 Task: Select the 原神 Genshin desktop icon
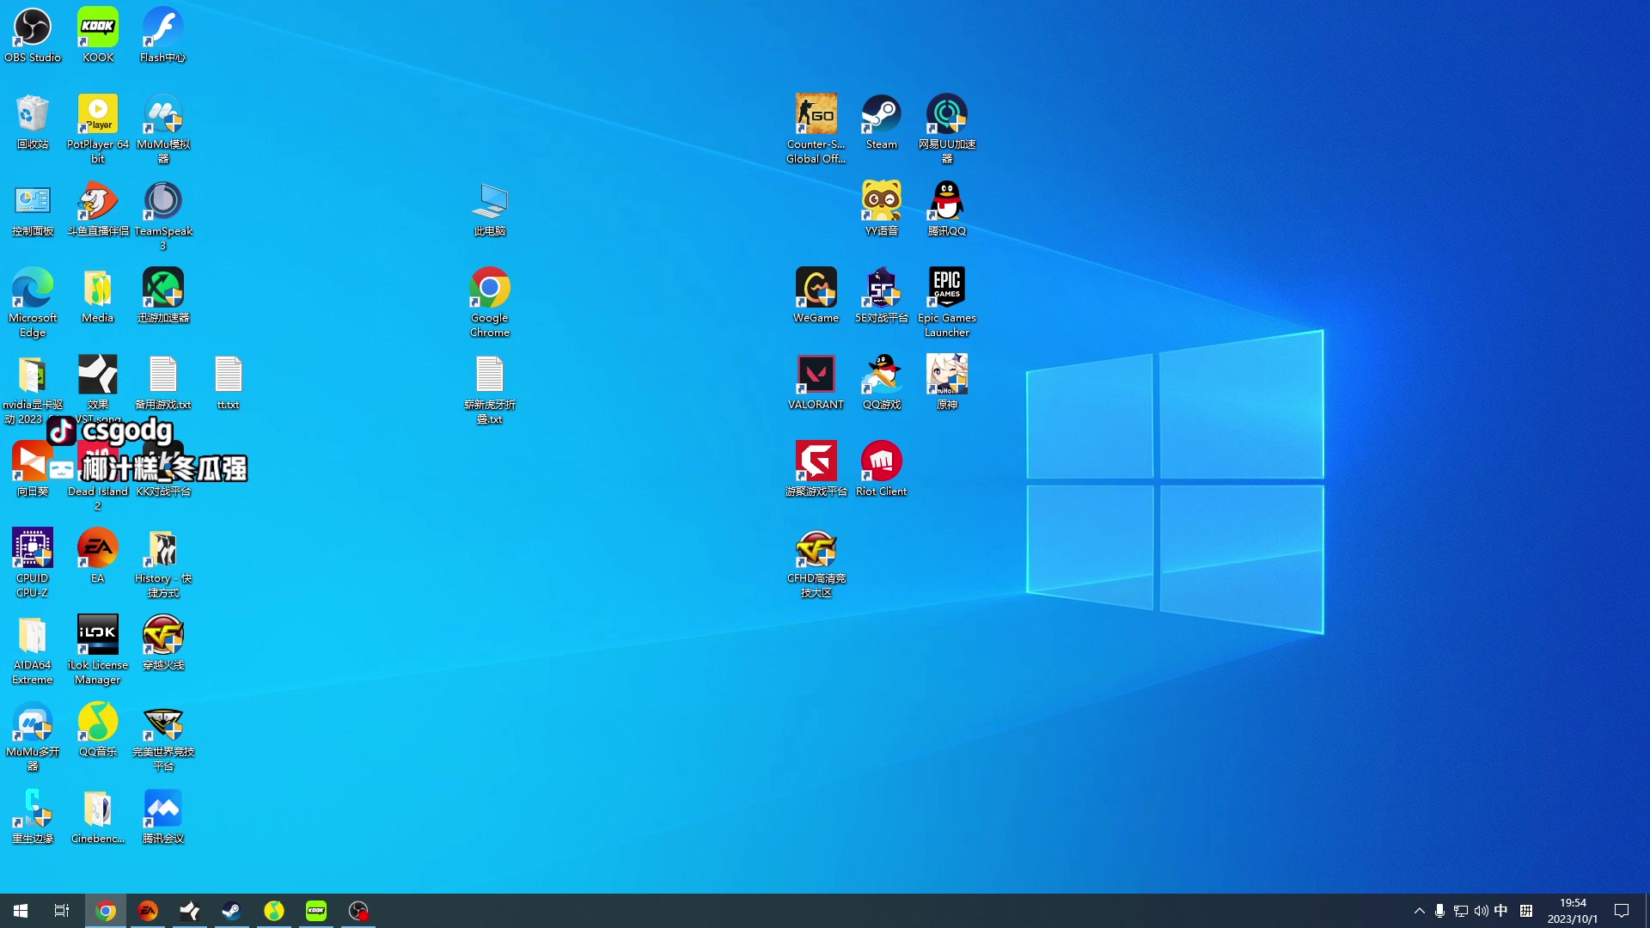tap(947, 382)
